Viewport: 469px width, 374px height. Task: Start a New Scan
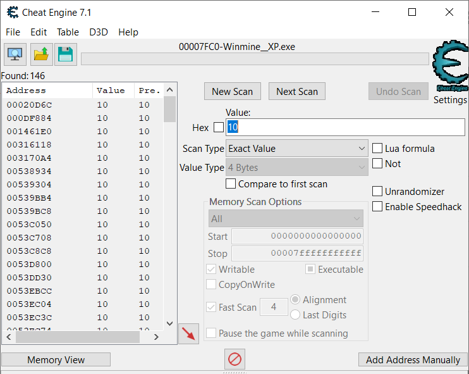233,91
